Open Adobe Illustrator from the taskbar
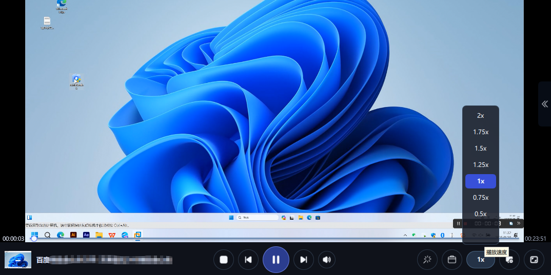551x275 pixels. click(x=73, y=235)
